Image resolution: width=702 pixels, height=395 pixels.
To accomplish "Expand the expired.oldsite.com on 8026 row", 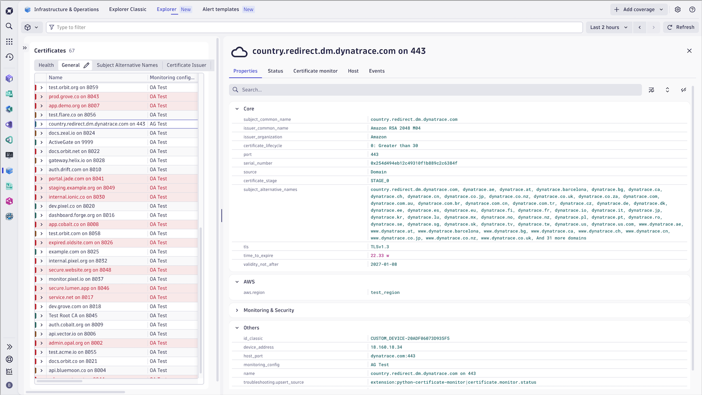I will pyautogui.click(x=41, y=242).
